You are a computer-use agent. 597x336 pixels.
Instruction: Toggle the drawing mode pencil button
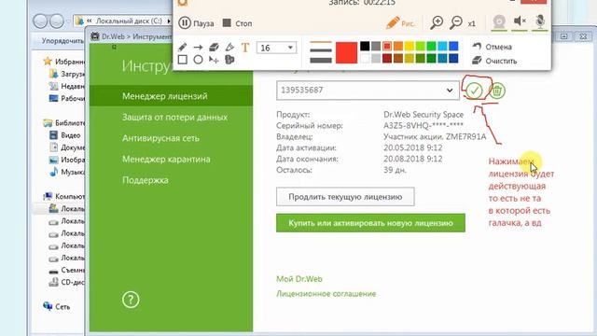coord(400,23)
